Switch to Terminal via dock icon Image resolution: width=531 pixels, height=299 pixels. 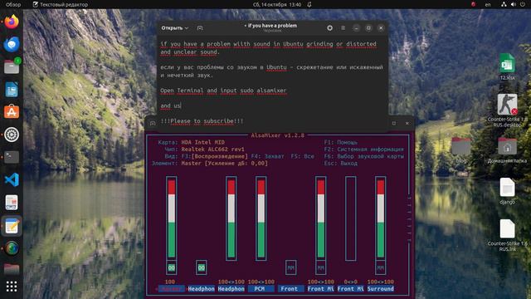pos(12,157)
